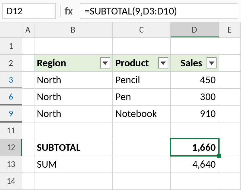Click the Pencil cell
This screenshot has height=190, width=241.
142,80
